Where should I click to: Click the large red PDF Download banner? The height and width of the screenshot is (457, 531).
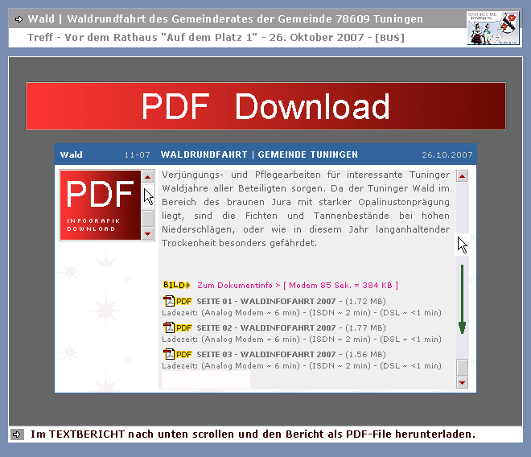click(x=265, y=106)
